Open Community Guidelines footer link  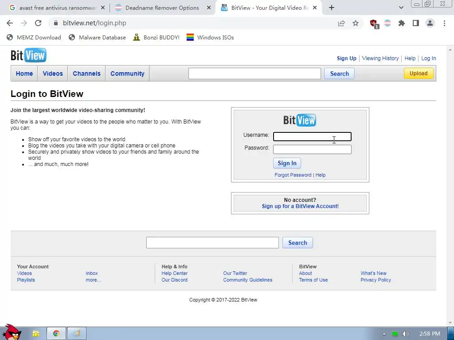pyautogui.click(x=247, y=280)
